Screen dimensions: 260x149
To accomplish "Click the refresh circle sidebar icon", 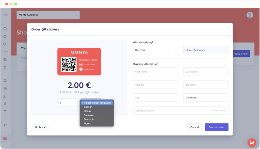I will [5, 29].
